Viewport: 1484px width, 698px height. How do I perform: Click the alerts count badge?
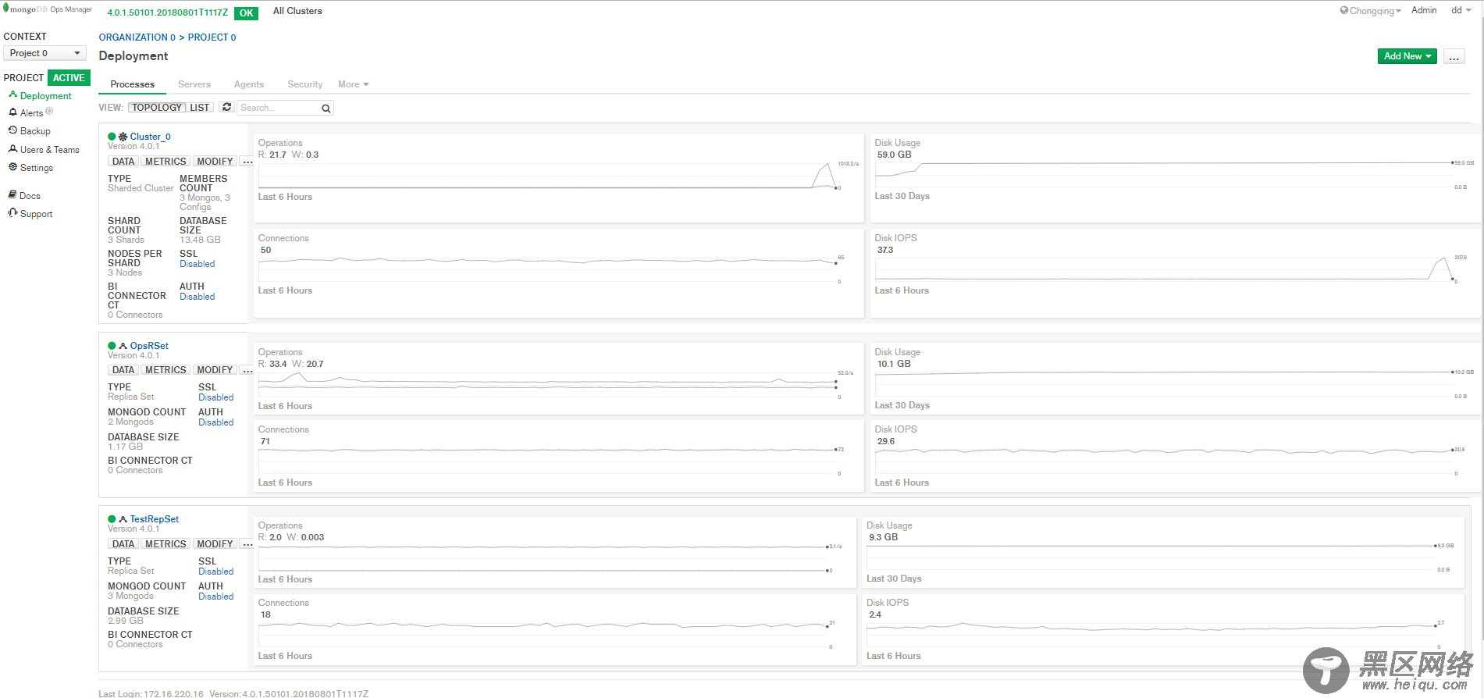49,112
